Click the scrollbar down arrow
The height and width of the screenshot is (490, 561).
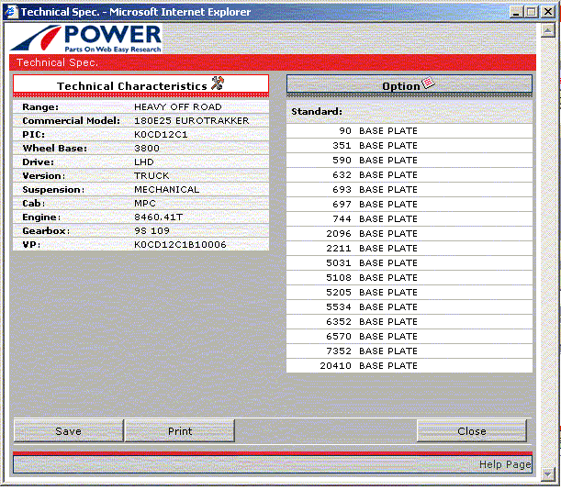[x=548, y=474]
